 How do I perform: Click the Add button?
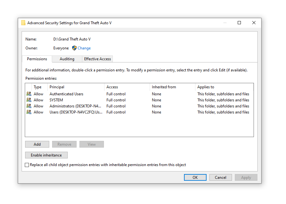coord(37,144)
